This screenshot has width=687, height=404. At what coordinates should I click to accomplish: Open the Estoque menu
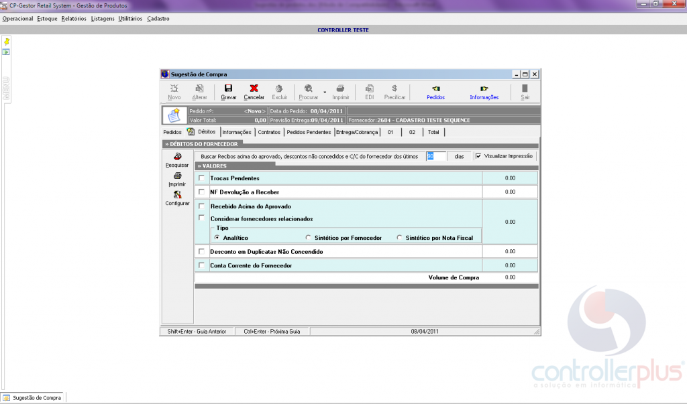click(x=47, y=19)
